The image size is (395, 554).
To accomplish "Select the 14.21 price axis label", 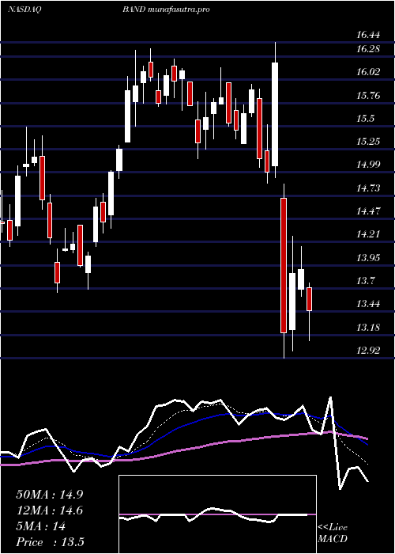I will click(368, 234).
